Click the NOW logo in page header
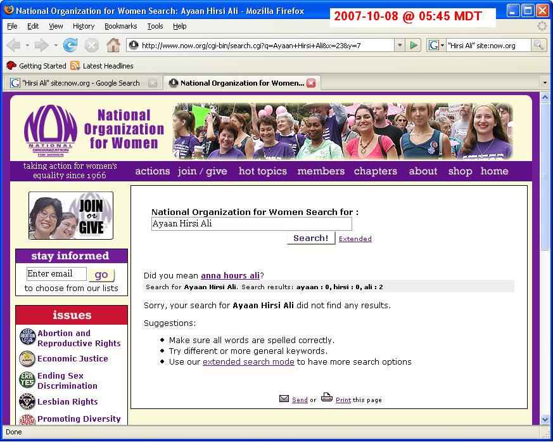Screen dimensions: 553x442 [x=51, y=130]
